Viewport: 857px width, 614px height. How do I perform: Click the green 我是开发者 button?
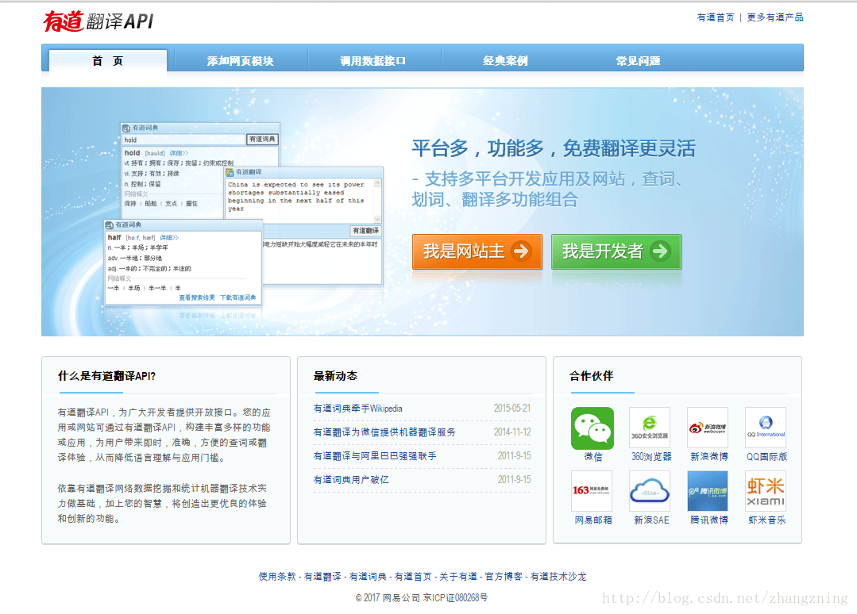616,251
